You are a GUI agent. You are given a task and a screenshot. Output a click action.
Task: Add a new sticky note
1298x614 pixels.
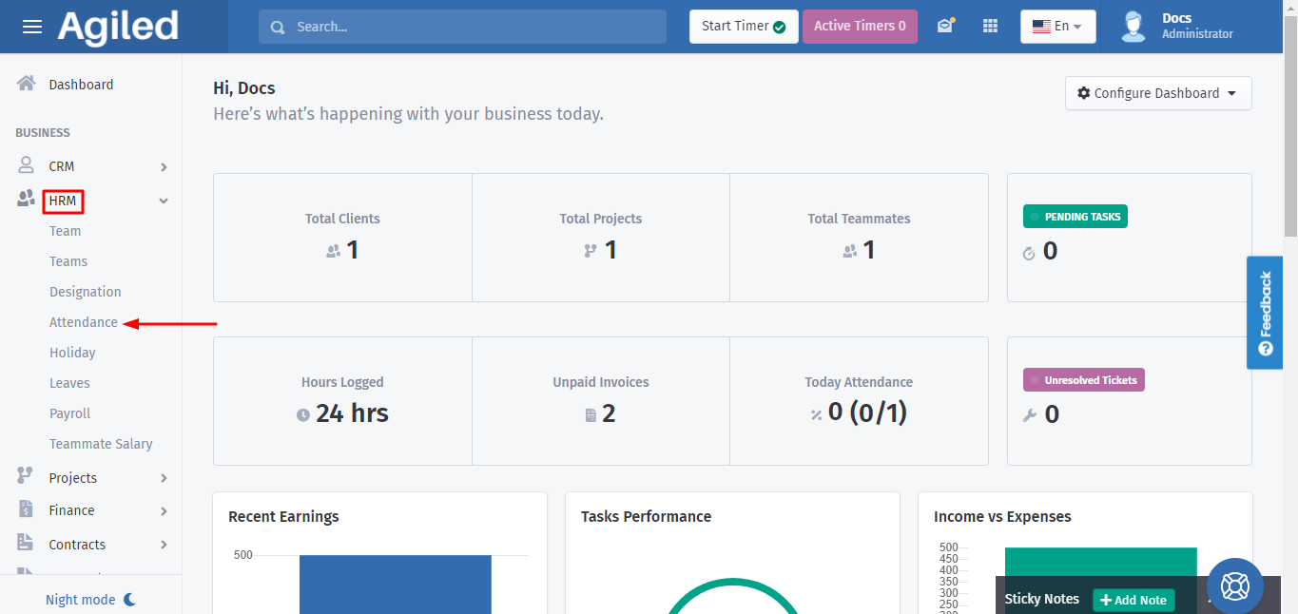1133,600
